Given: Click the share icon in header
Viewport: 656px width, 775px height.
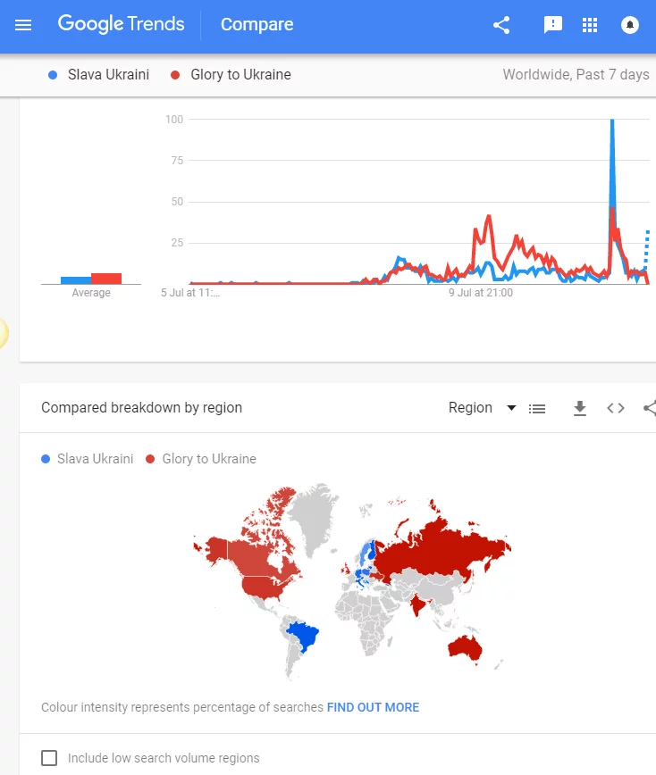Looking at the screenshot, I should (x=501, y=25).
